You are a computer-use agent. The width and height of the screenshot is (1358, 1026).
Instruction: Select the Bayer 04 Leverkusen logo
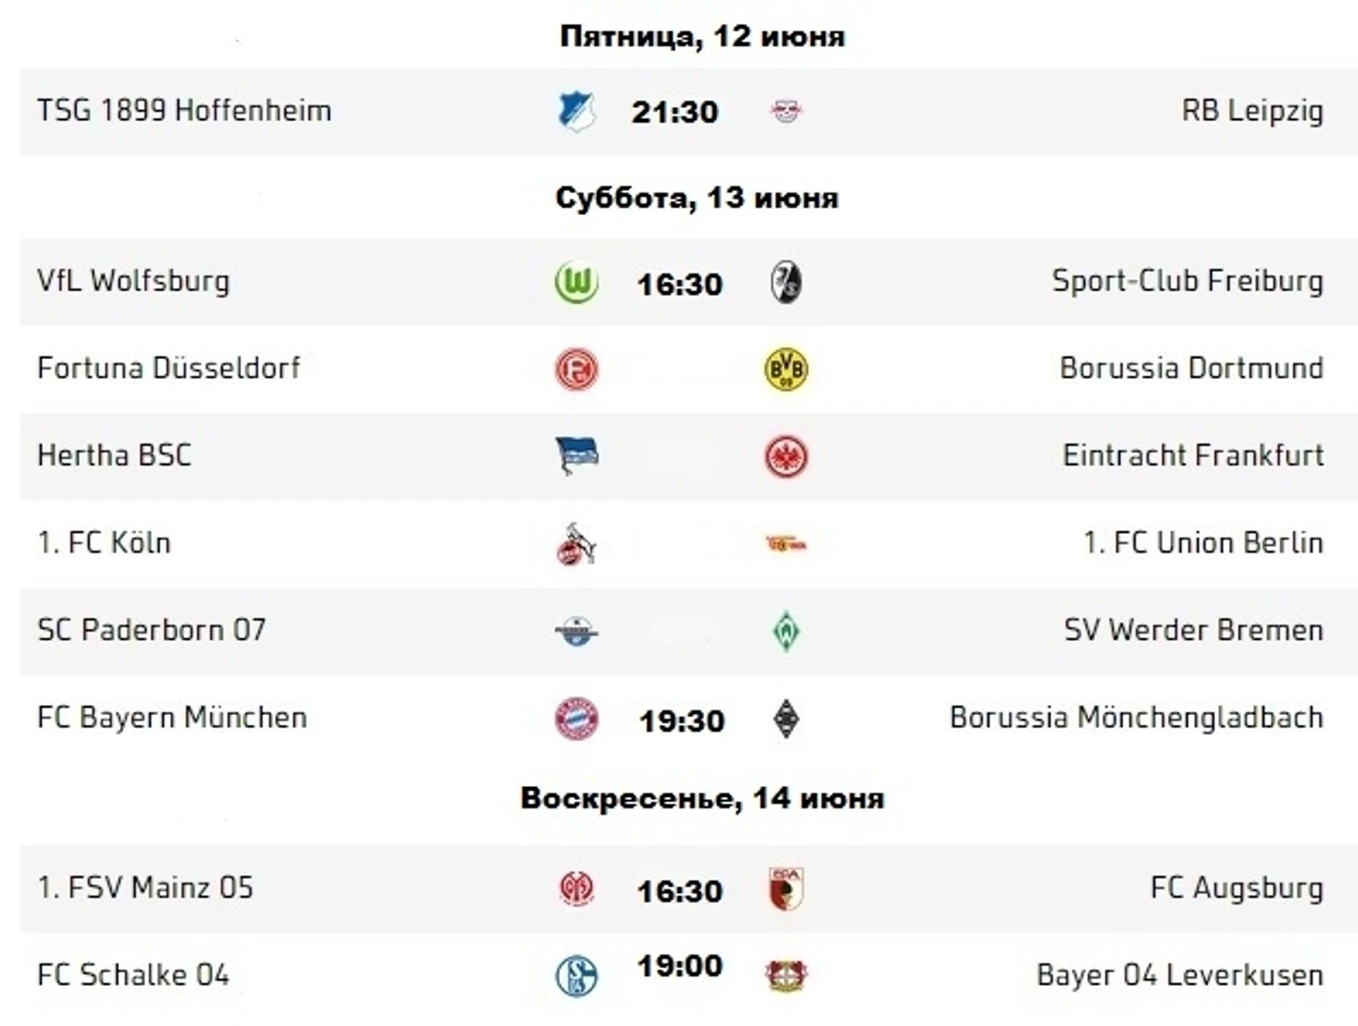tap(786, 976)
